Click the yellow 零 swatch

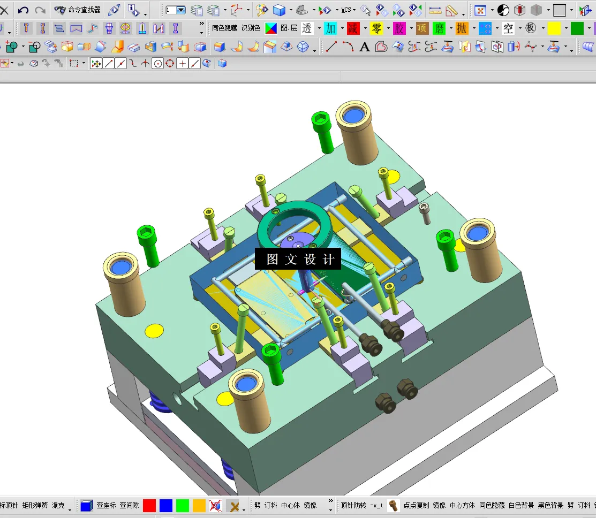[376, 28]
